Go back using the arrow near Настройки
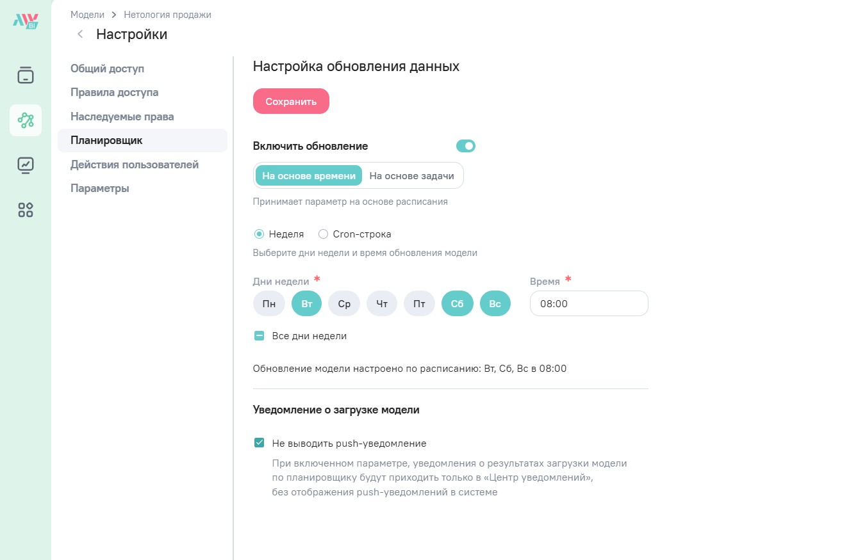The width and height of the screenshot is (842, 560). click(80, 35)
